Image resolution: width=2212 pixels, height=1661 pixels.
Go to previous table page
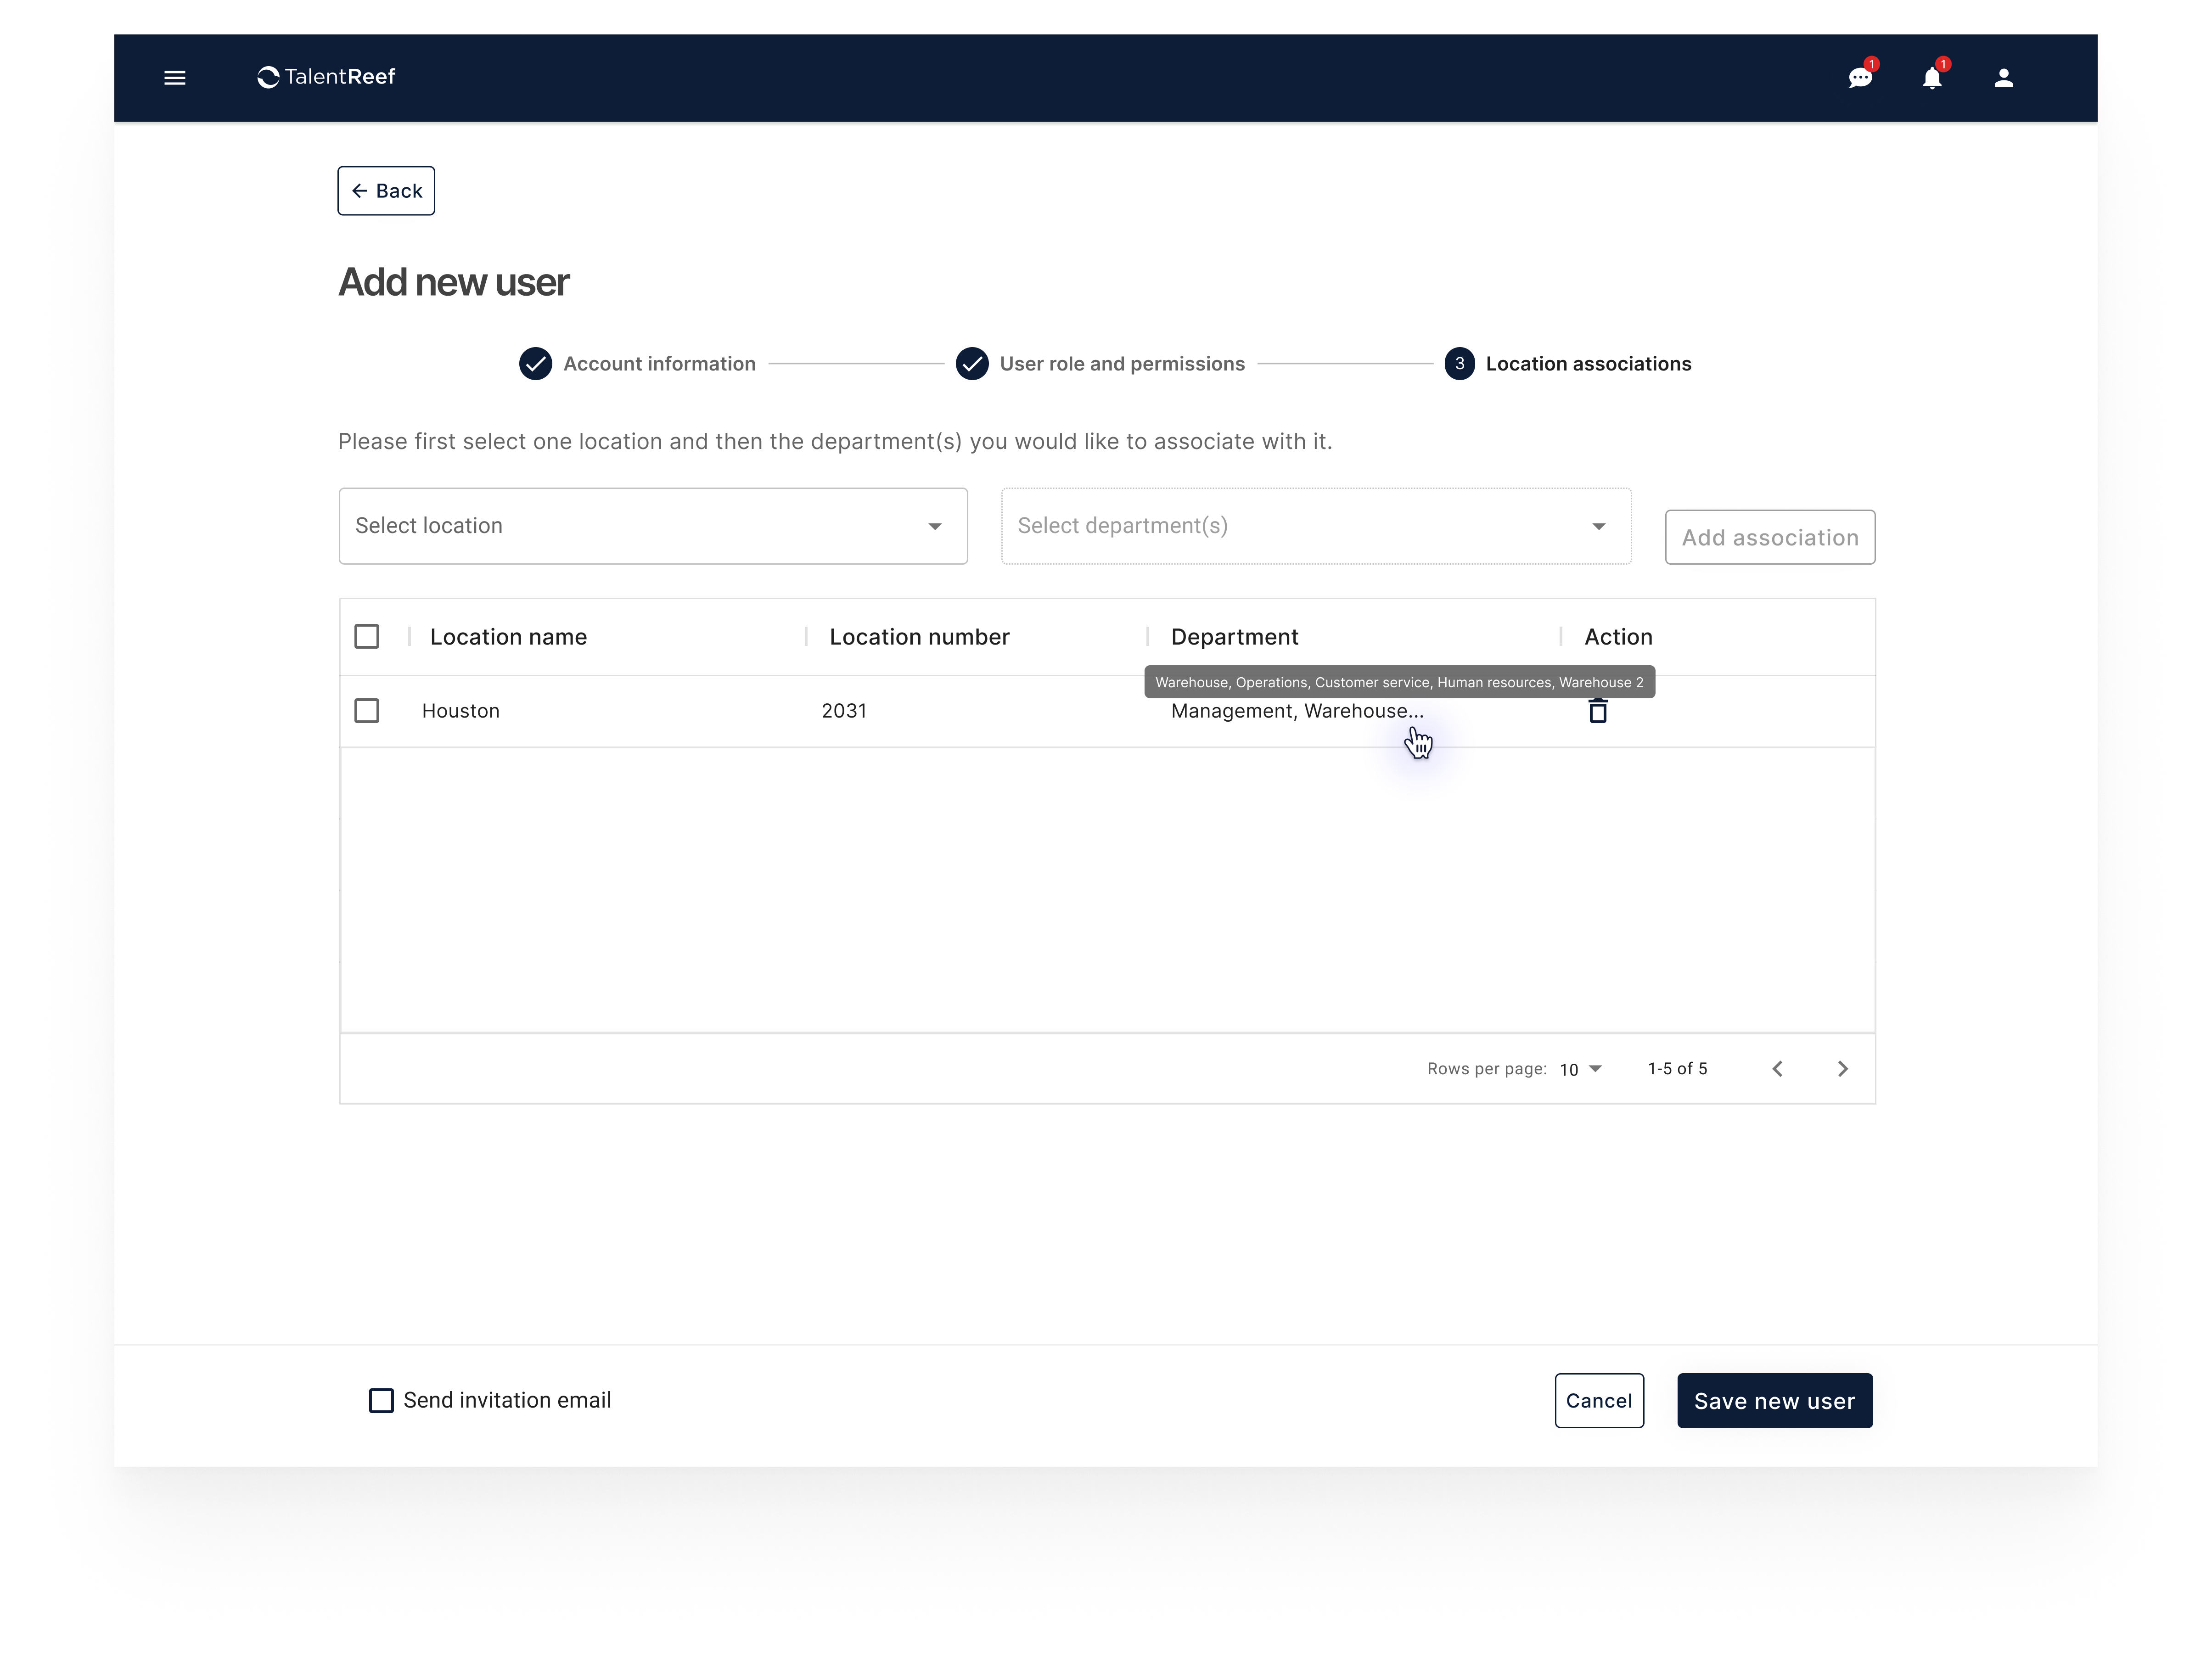coord(1777,1069)
